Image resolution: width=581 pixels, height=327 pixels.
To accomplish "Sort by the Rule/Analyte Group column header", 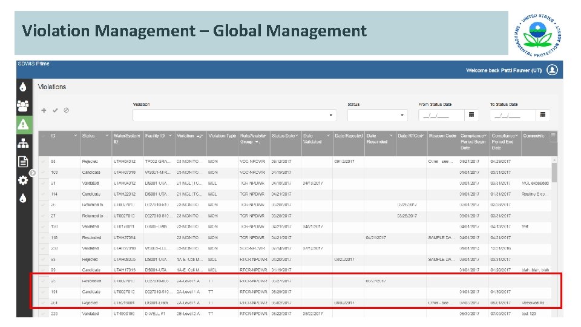I will 253,139.
